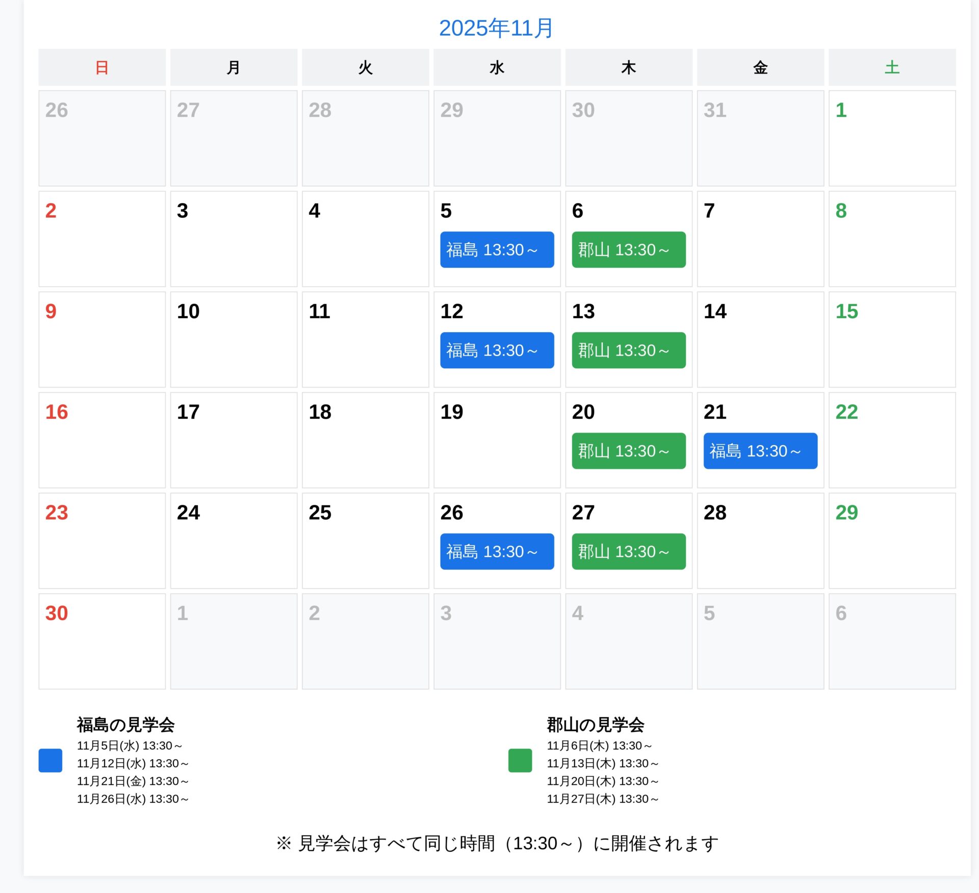Click the green 郡山 legend swatch

coord(520,760)
